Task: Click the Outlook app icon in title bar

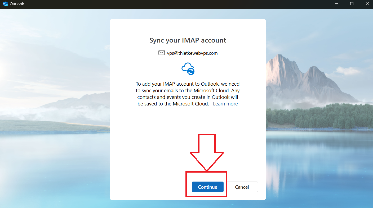Action: click(5, 4)
